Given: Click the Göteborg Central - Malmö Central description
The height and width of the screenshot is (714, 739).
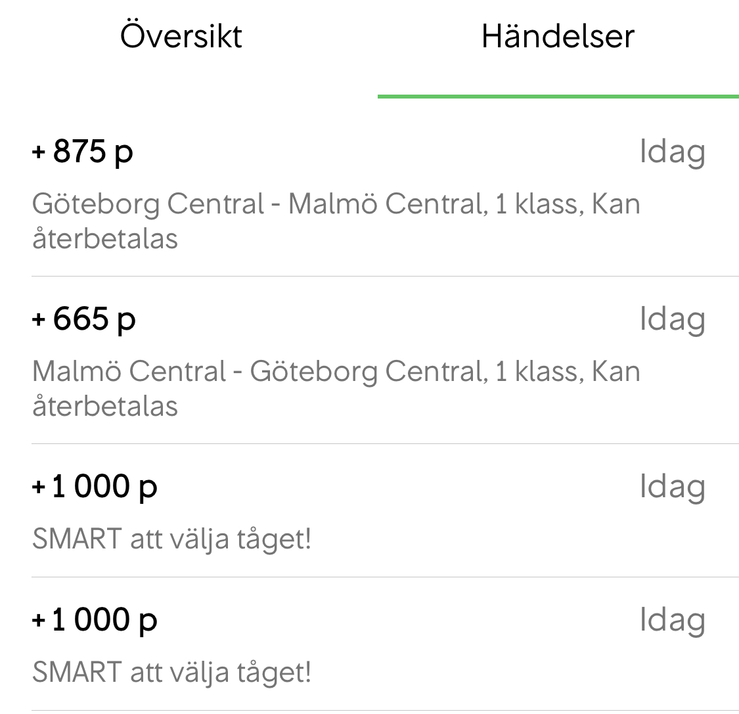Looking at the screenshot, I should 336,204.
